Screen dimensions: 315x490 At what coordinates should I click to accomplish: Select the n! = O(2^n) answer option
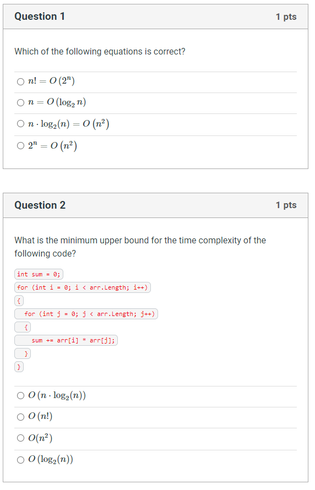pos(20,82)
